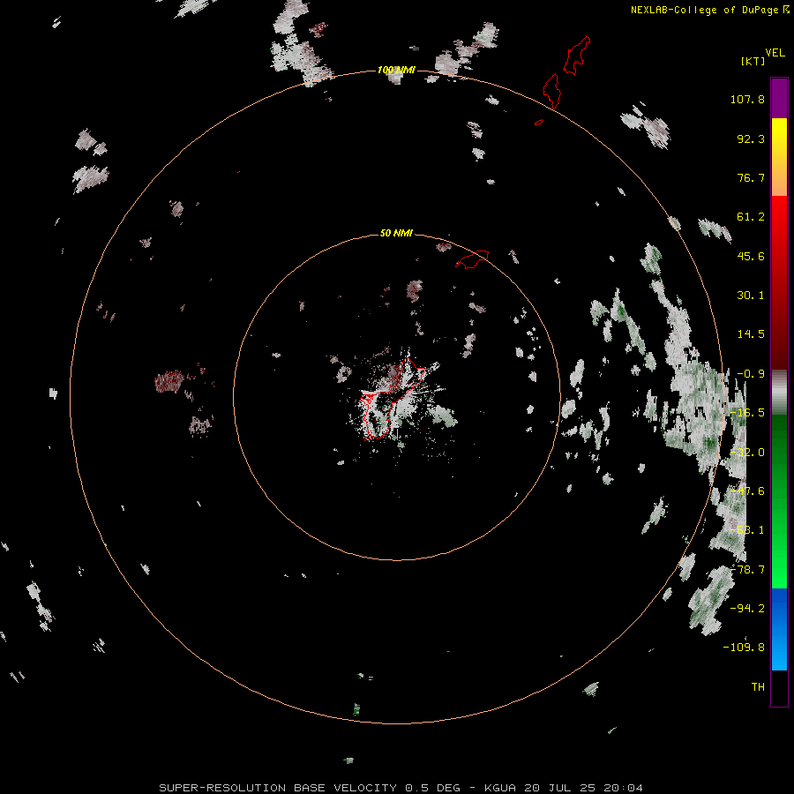Select the -78.7 legend value
This screenshot has height=794, width=794.
(x=747, y=570)
